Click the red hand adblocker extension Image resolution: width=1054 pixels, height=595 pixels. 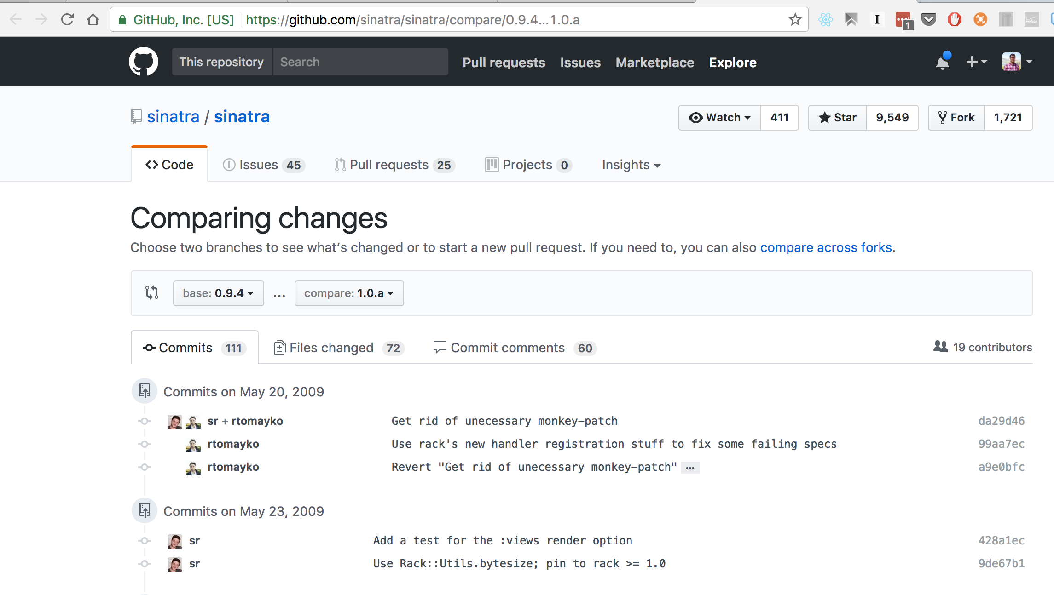pyautogui.click(x=955, y=20)
